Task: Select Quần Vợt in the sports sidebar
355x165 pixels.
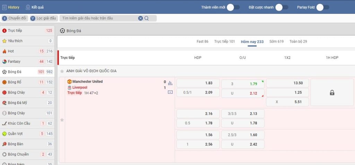Action: (x=16, y=134)
